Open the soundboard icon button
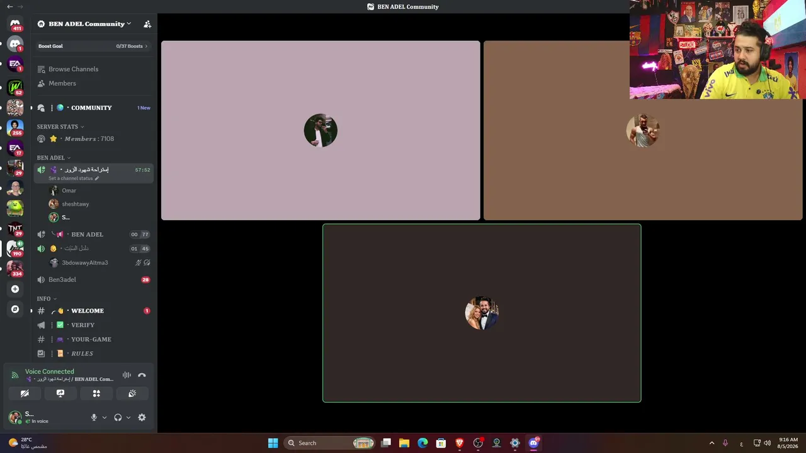Viewport: 806px width, 453px height. click(x=132, y=393)
